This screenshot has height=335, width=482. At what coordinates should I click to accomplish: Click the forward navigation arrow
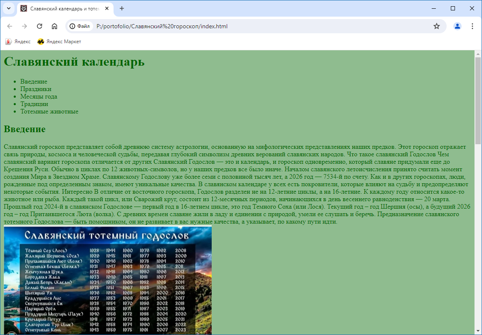click(25, 26)
